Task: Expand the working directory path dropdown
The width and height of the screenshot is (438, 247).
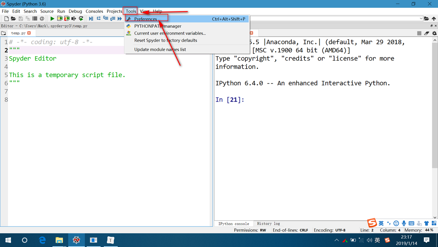Action: [x=421, y=18]
